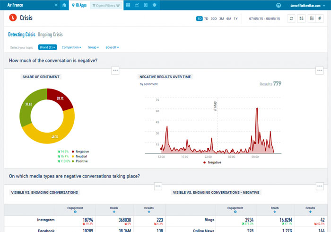This screenshot has width=331, height=232.
Task: Select the 7D time range
Action: coord(206,18)
